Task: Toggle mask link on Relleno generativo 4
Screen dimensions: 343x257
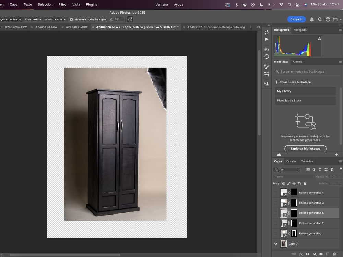Action: [x=289, y=193]
